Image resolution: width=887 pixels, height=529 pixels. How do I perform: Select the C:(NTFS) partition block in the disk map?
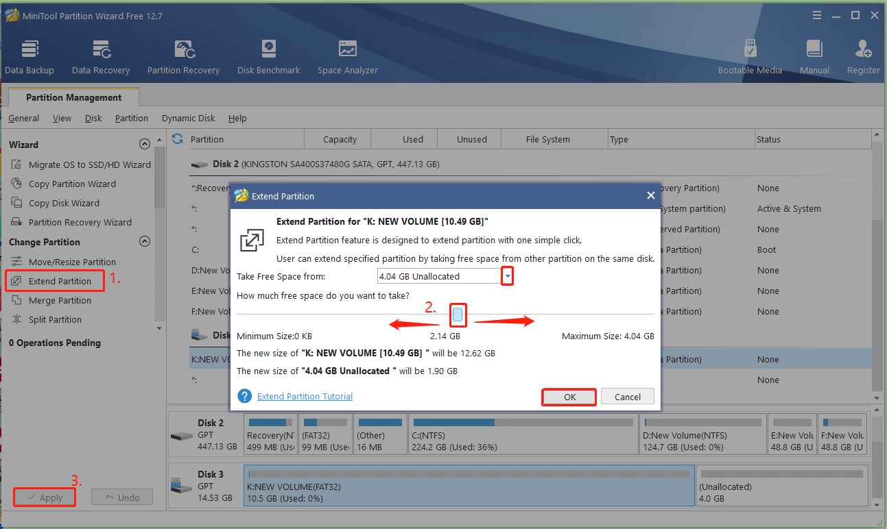coord(524,434)
